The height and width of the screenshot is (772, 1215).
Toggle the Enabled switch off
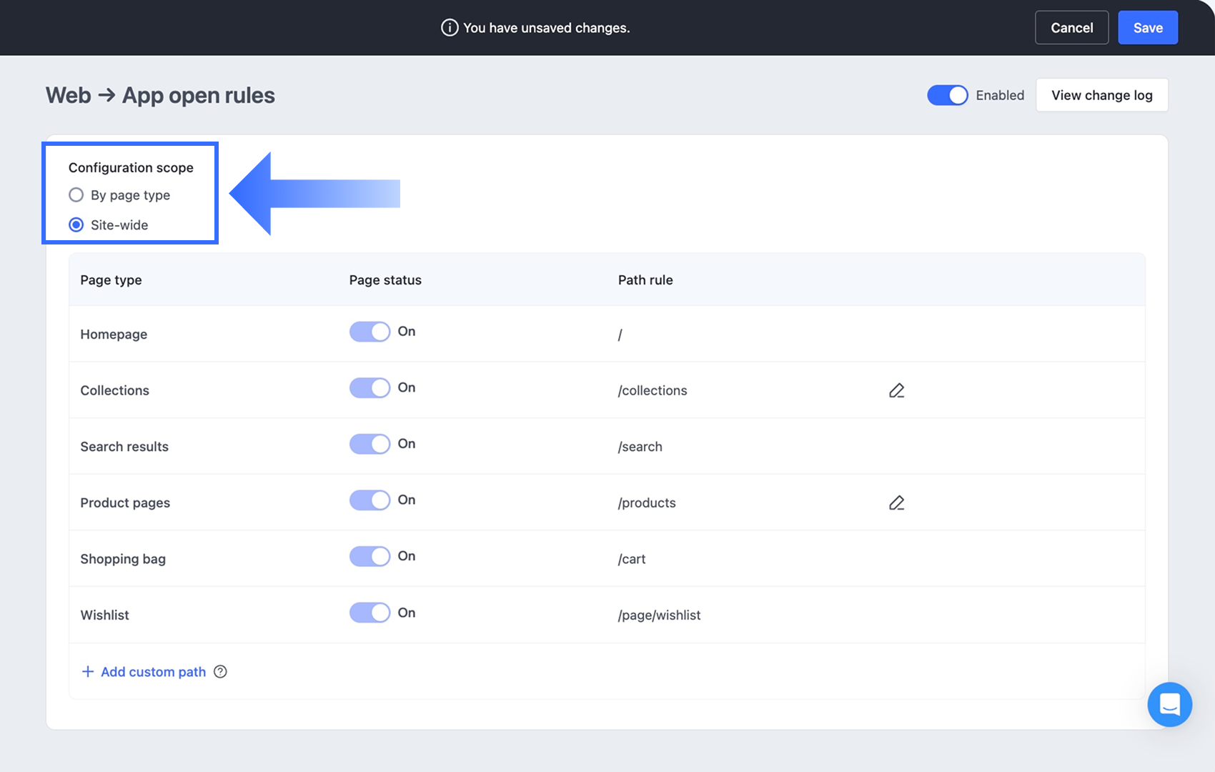(x=947, y=95)
